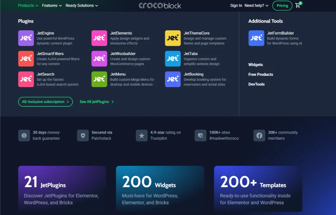The image size is (336, 215).
Task: Click 'Build dynamic forms for WordPress using AI'
Action: (x=284, y=41)
